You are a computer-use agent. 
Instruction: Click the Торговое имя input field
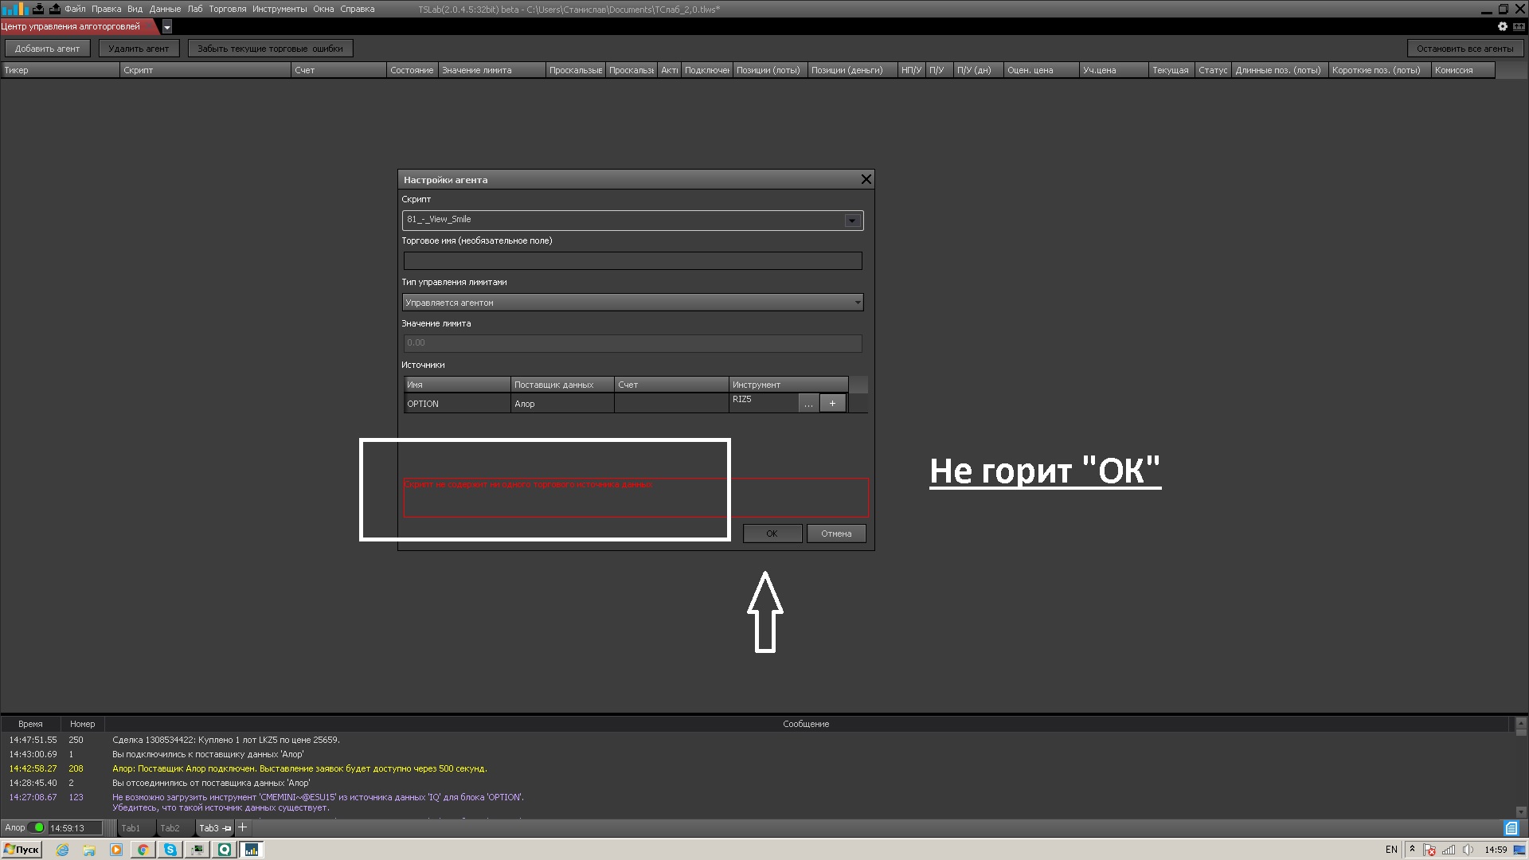point(632,261)
